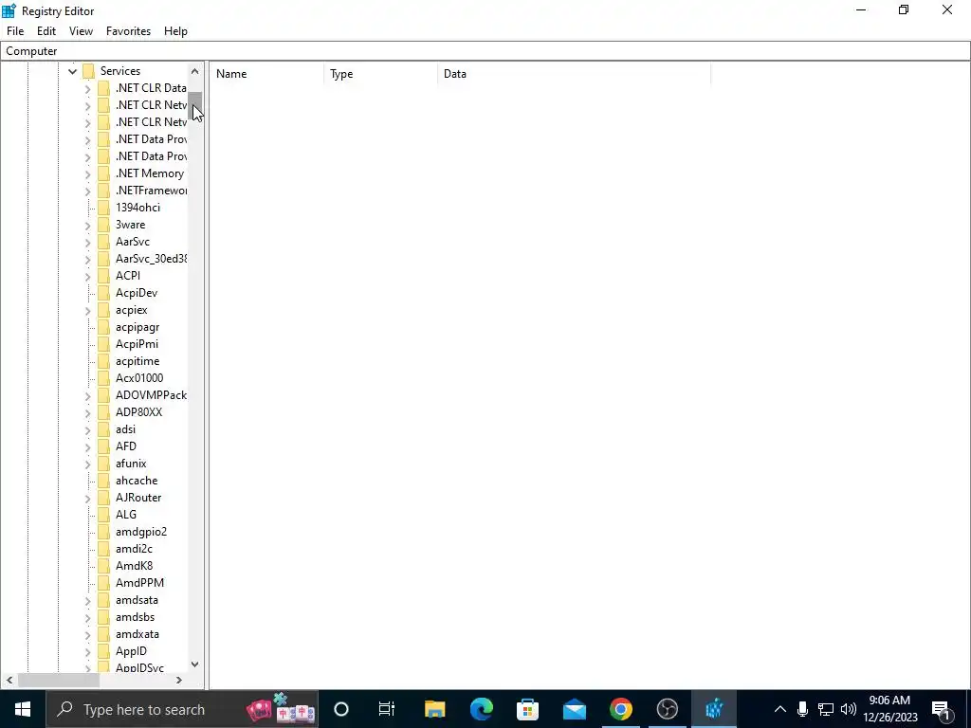Expand the ADP80XX key
The height and width of the screenshot is (728, 971).
(x=87, y=413)
